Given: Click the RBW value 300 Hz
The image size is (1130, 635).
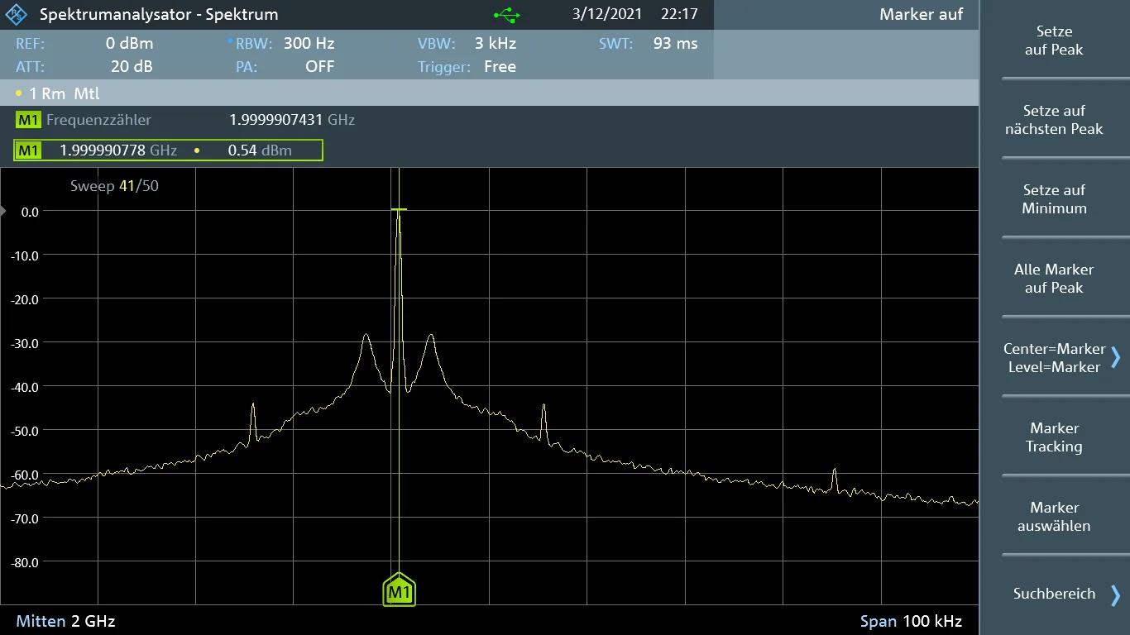Looking at the screenshot, I should tap(309, 44).
